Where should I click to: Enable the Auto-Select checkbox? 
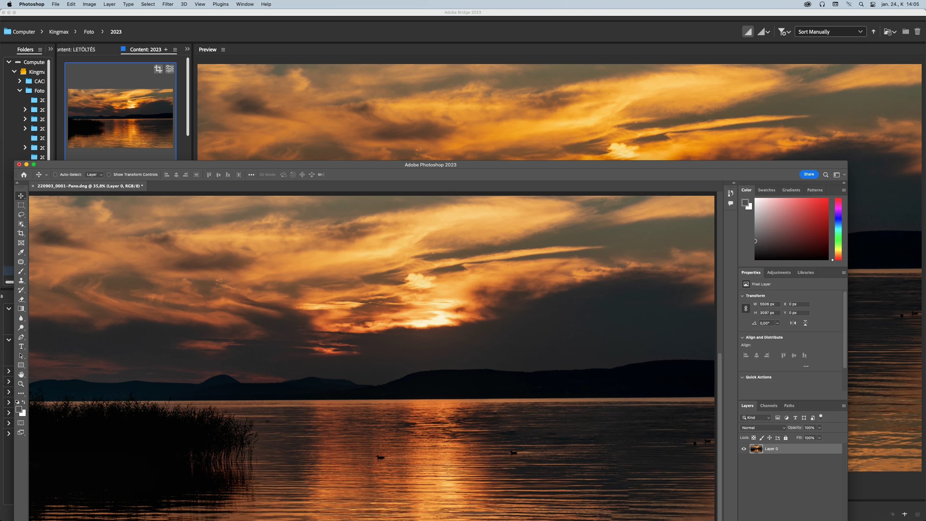tap(55, 175)
